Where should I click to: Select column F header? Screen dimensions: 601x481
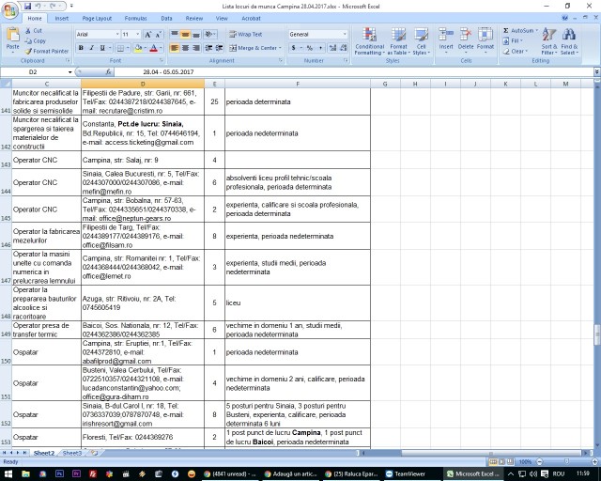[x=298, y=84]
